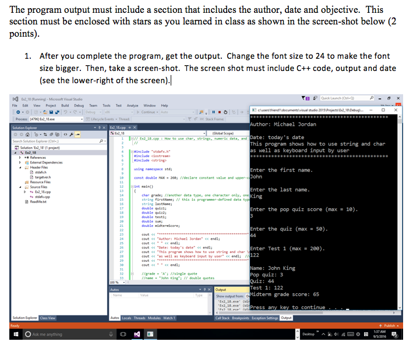Open the 100 % zoom dropdown
Viewport: 413px width, 345px height.
(118, 282)
